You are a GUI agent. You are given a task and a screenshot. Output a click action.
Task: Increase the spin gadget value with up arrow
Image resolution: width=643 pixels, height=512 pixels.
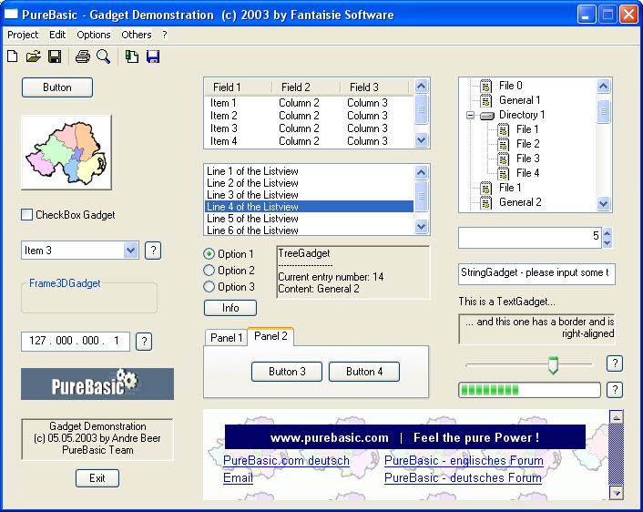click(607, 232)
